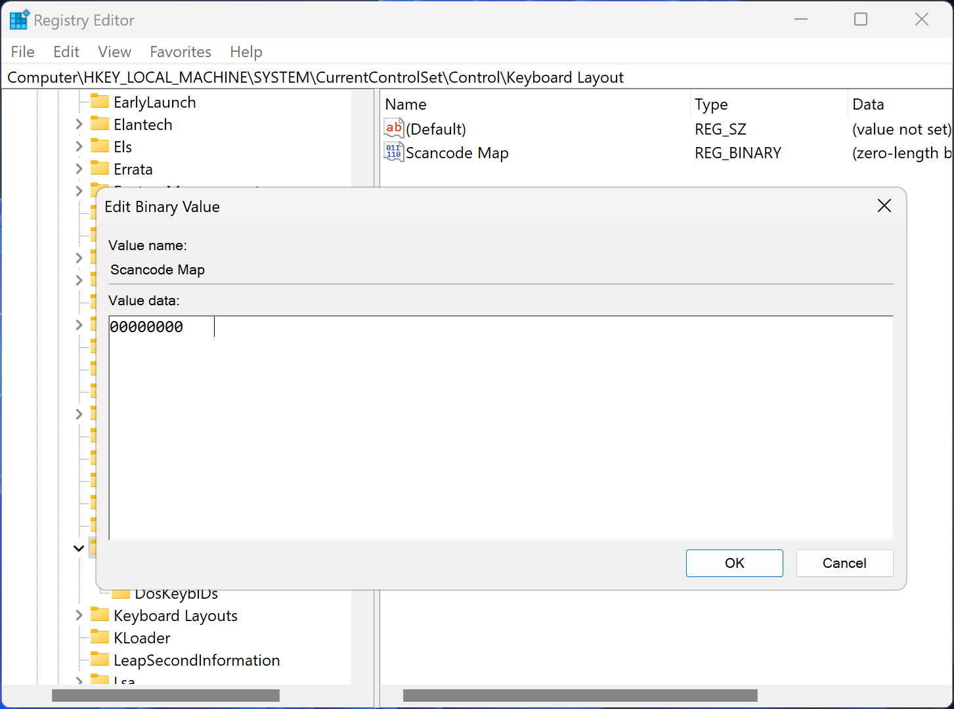Image resolution: width=954 pixels, height=709 pixels.
Task: Click the (Default) string value icon
Action: point(393,129)
